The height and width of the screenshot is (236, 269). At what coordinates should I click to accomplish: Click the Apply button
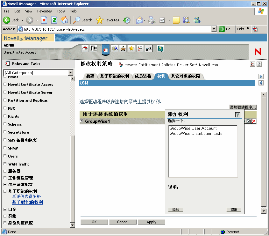point(152,222)
